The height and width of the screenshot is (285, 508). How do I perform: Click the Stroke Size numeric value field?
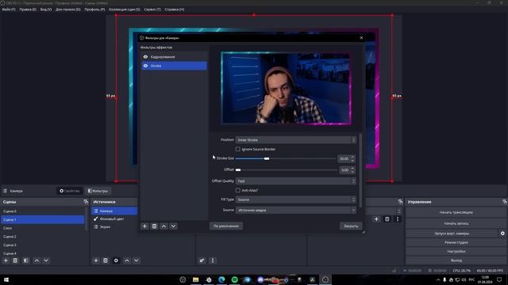(x=344, y=158)
